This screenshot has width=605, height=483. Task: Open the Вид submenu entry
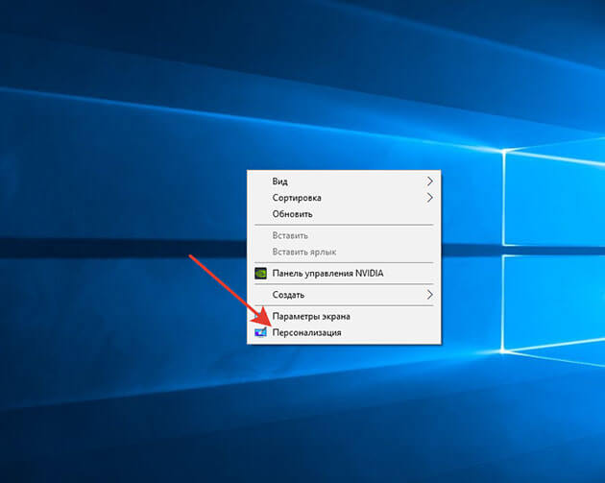pyautogui.click(x=344, y=181)
